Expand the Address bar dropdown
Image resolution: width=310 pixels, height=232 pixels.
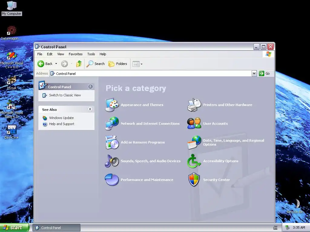254,74
